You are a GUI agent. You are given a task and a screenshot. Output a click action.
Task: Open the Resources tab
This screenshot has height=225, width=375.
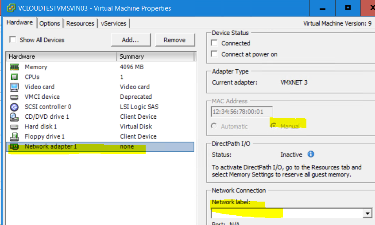tap(80, 23)
